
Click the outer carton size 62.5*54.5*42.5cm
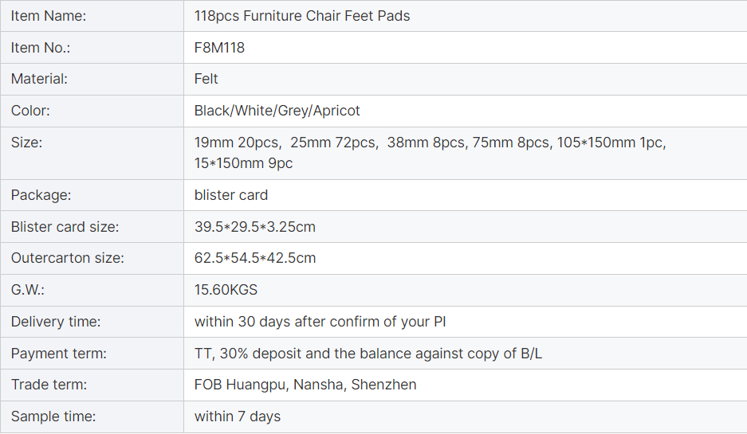pos(255,258)
